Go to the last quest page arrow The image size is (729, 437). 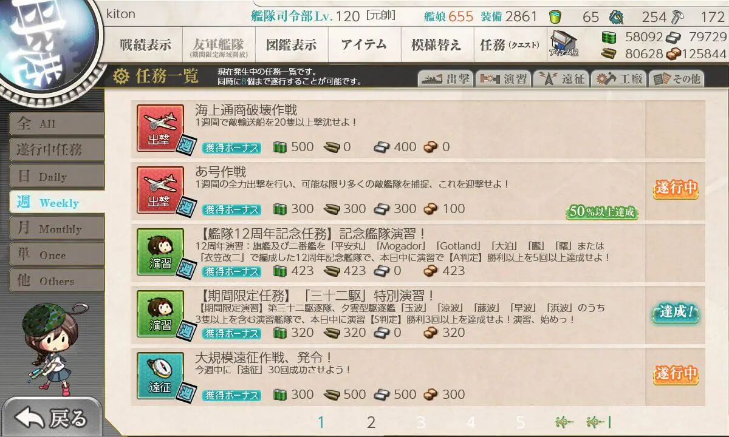599,422
